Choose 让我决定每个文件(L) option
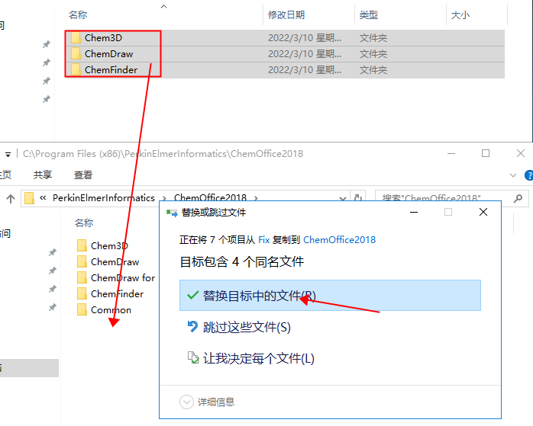This screenshot has width=533, height=426. (x=330, y=358)
